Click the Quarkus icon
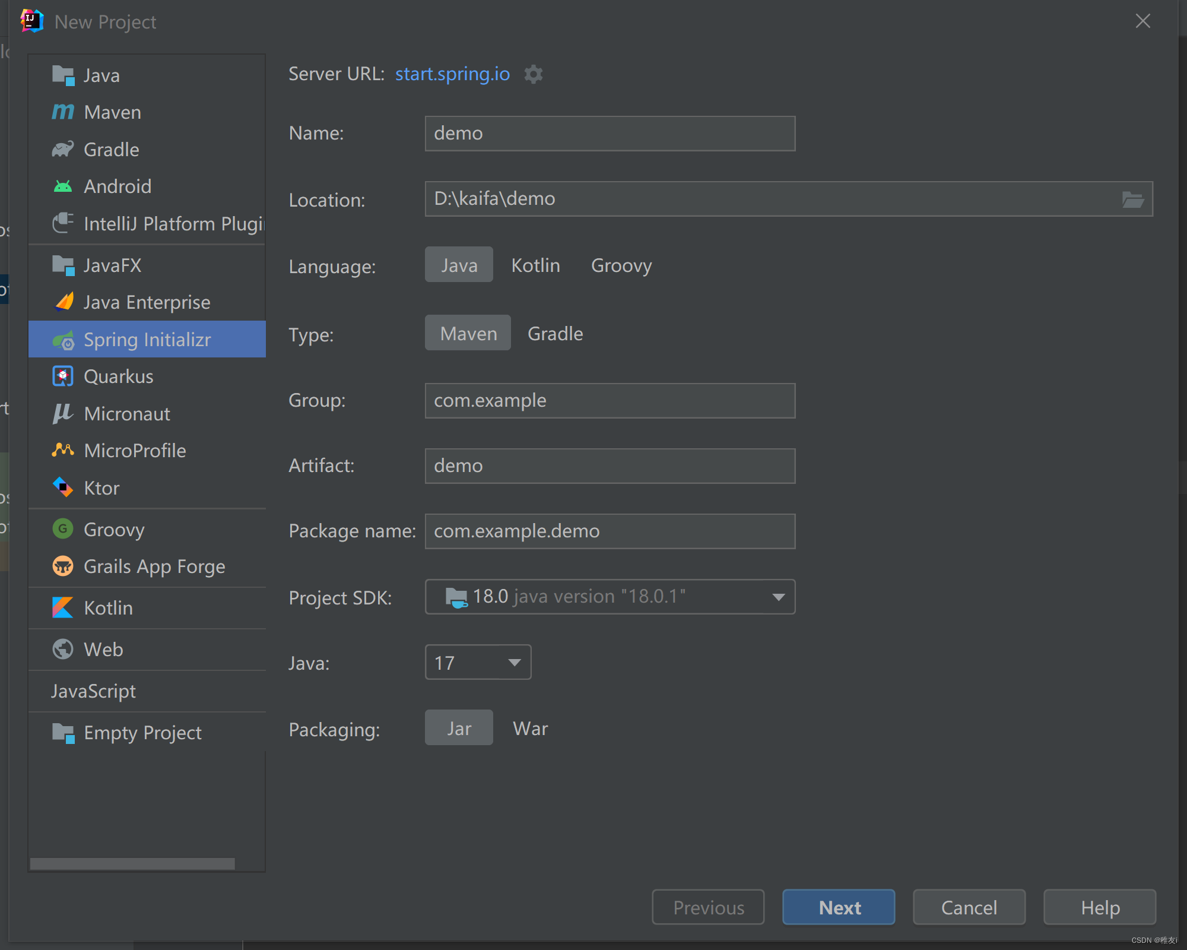Viewport: 1187px width, 950px height. point(63,376)
